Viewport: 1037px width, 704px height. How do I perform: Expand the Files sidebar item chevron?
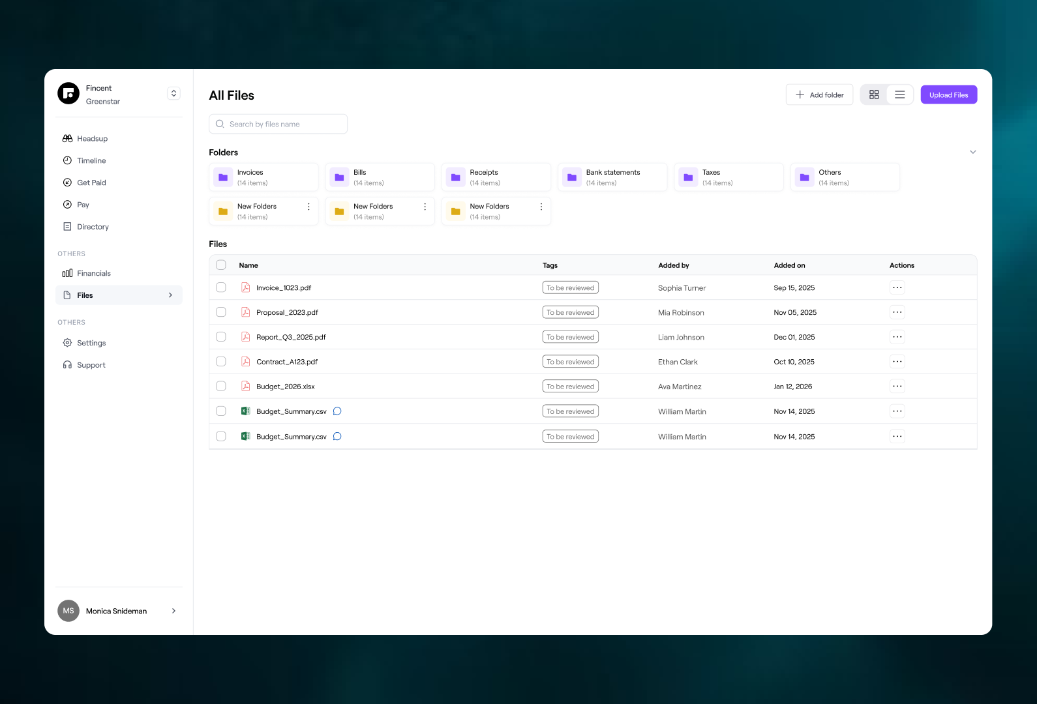coord(171,295)
